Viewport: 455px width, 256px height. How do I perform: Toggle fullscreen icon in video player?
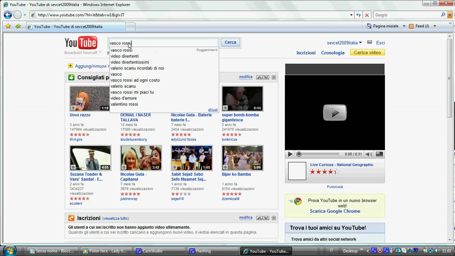pos(380,154)
